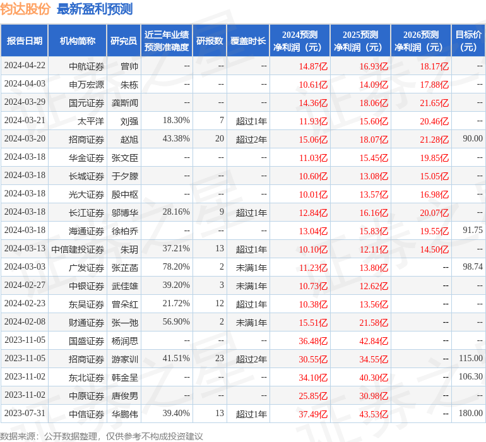This screenshot has width=486, height=442.
Task: Click the 17.88亿 profit value
Action: [x=434, y=85]
